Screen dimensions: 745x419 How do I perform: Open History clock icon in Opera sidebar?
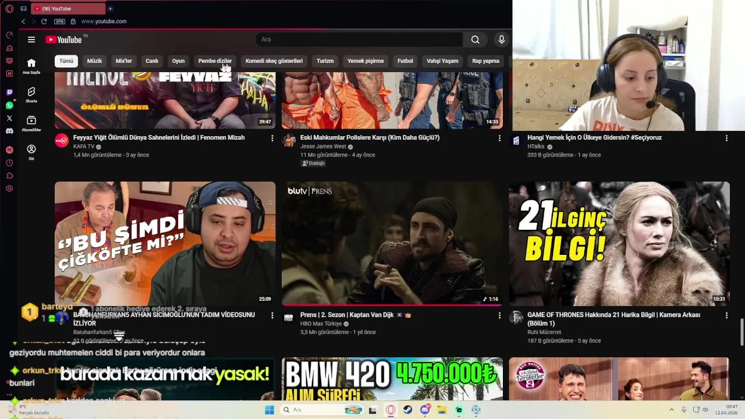(x=9, y=163)
